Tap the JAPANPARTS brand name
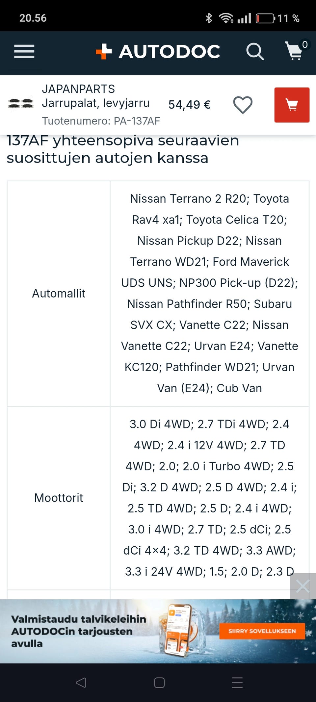 [78, 89]
